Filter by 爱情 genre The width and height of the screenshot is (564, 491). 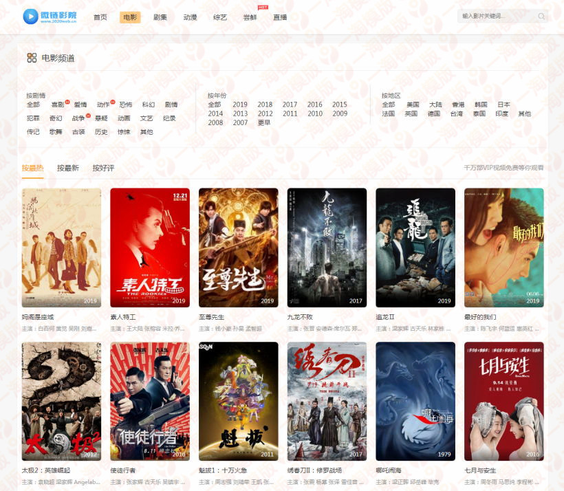point(80,105)
